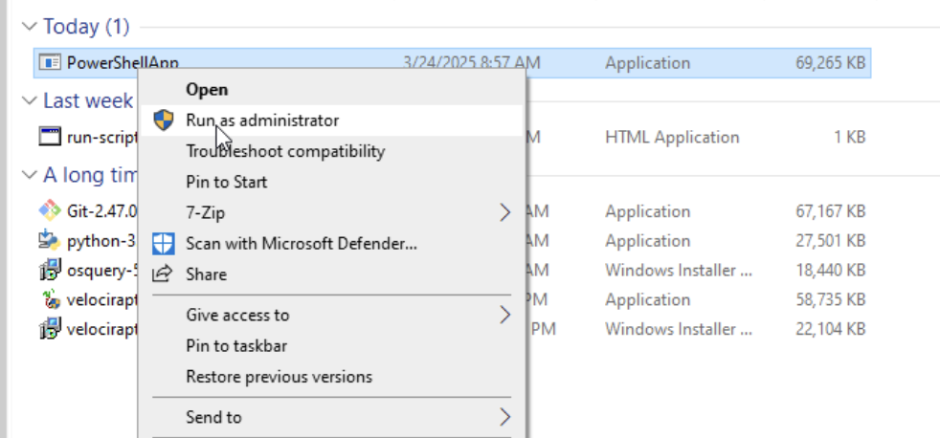This screenshot has height=438, width=940.
Task: Click Windows Installer type in osquery row
Action: (678, 271)
